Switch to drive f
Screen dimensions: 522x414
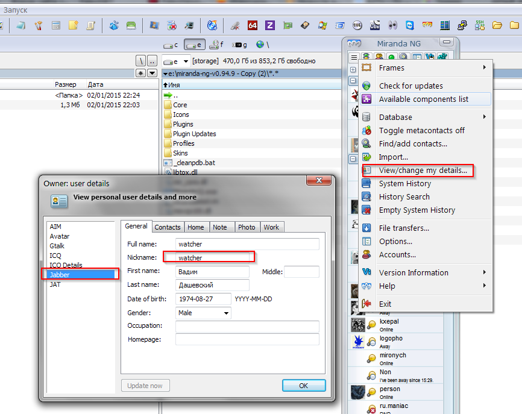pyautogui.click(x=216, y=45)
